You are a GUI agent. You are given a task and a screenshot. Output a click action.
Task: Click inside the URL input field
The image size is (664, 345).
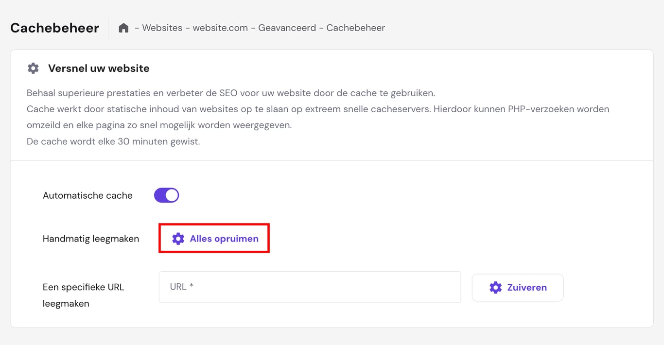[310, 287]
